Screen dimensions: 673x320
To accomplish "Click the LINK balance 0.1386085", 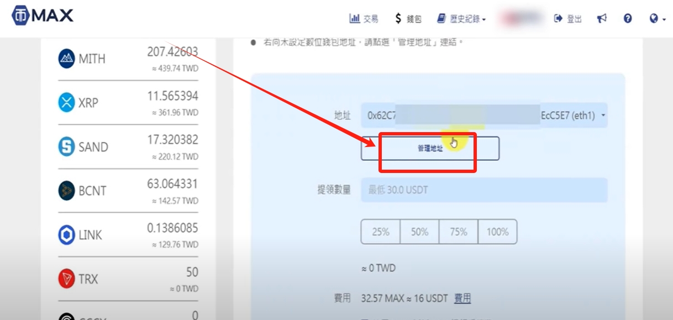I will (x=172, y=228).
